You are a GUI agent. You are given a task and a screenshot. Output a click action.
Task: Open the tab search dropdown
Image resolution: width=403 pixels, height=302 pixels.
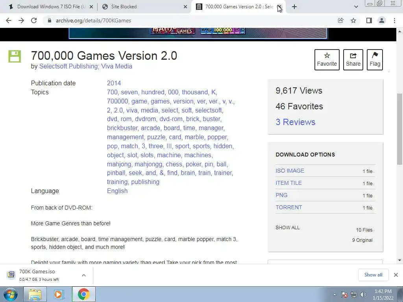[x=356, y=7]
